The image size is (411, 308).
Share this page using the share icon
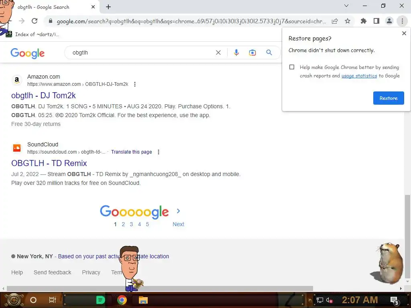click(335, 21)
